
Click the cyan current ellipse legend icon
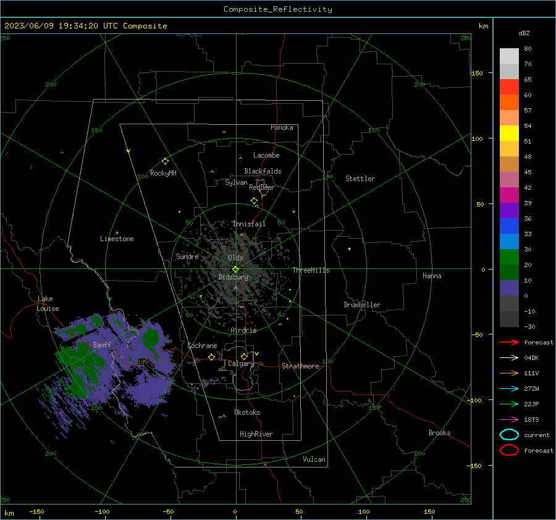pyautogui.click(x=509, y=435)
